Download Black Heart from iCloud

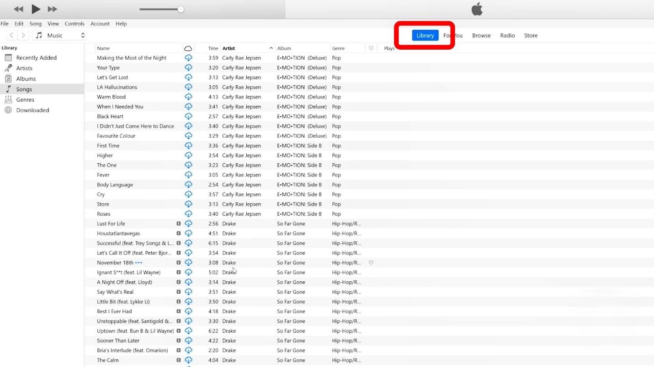tap(188, 116)
